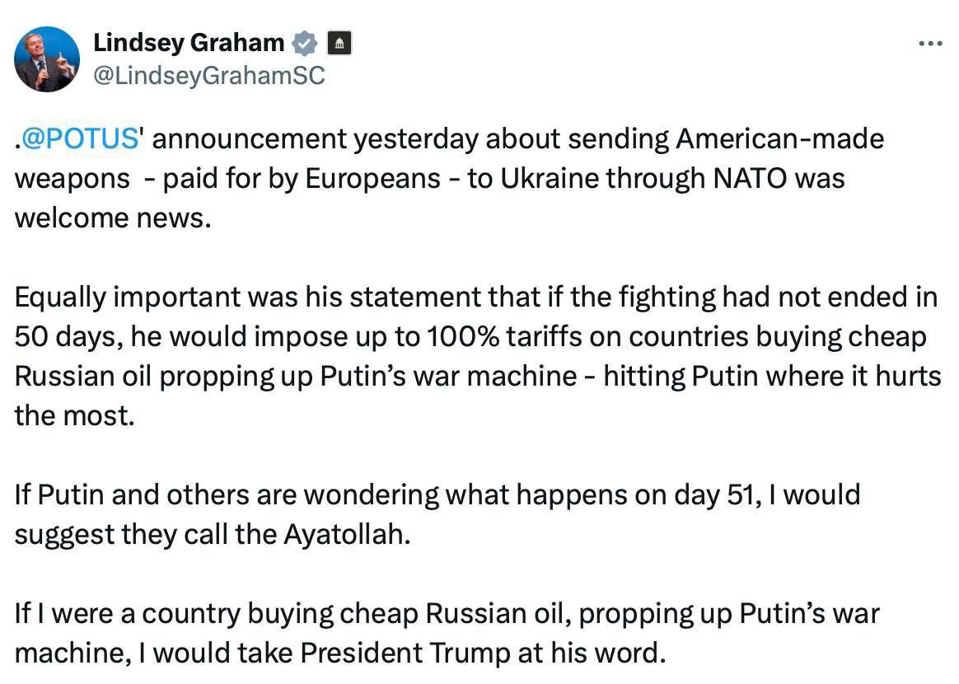Click the paragraph starting 'If I were a country'
The width and height of the screenshot is (959, 684).
coord(447,633)
